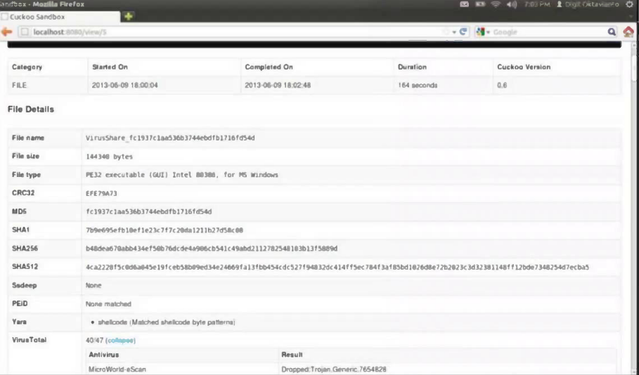The width and height of the screenshot is (639, 375).
Task: Open the Google search engine selector
Action: coord(483,32)
